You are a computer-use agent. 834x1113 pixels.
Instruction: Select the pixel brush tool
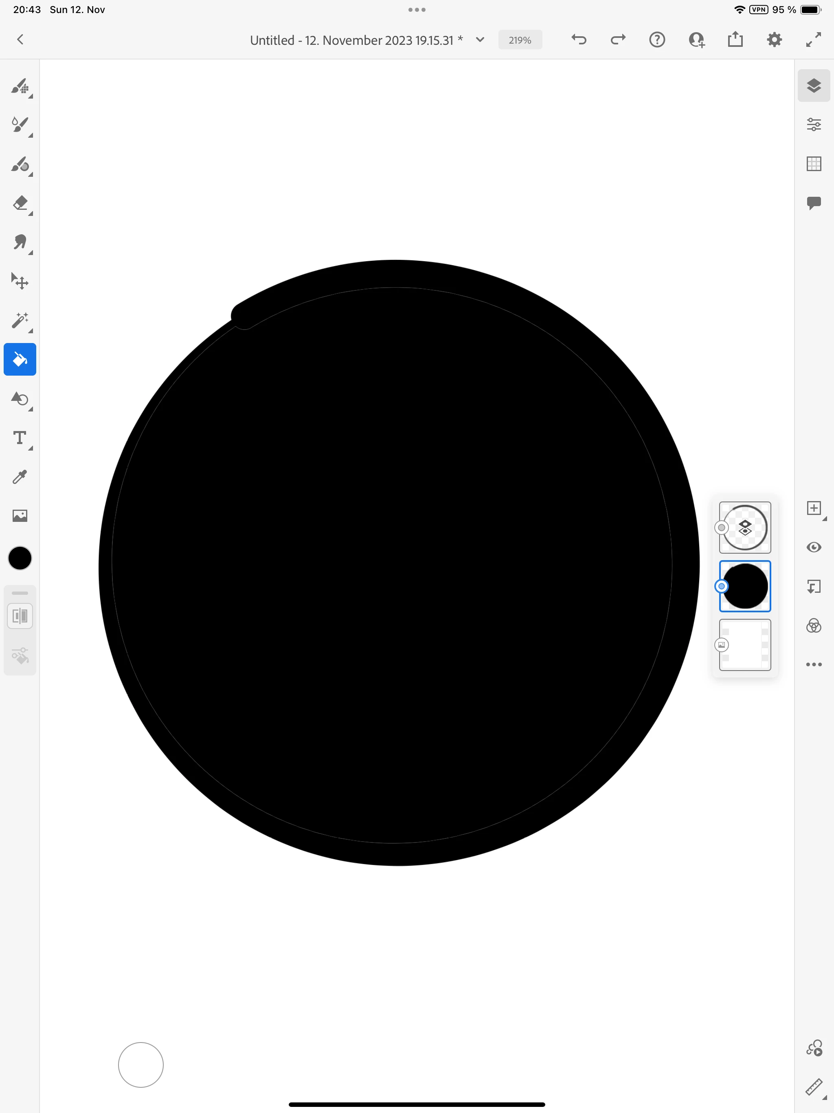tap(20, 86)
